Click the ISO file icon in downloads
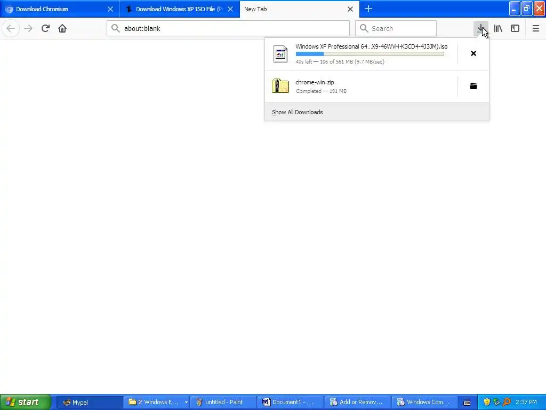This screenshot has height=410, width=546. [x=280, y=54]
